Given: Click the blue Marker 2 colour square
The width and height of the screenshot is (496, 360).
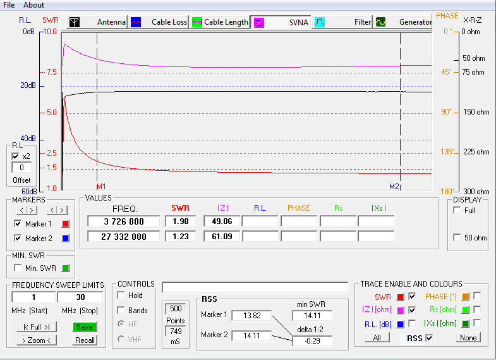Looking at the screenshot, I should (x=65, y=239).
